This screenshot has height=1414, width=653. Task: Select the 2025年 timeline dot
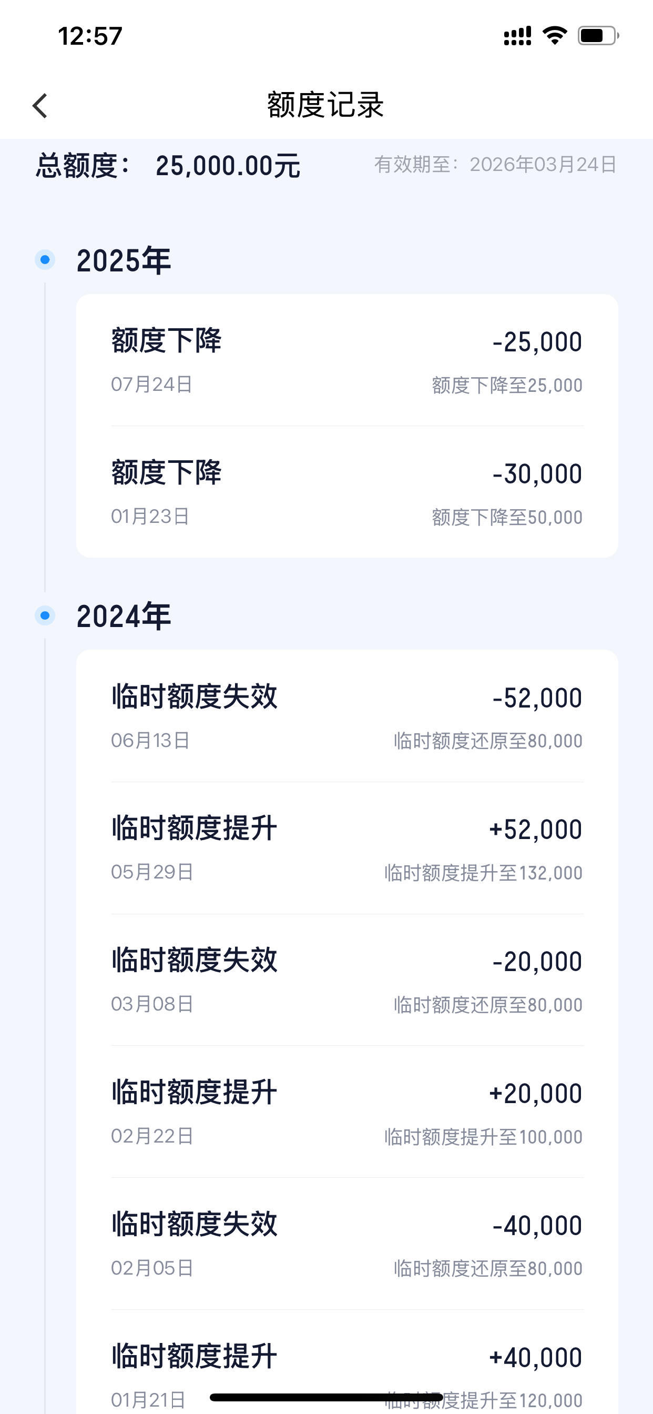point(45,259)
